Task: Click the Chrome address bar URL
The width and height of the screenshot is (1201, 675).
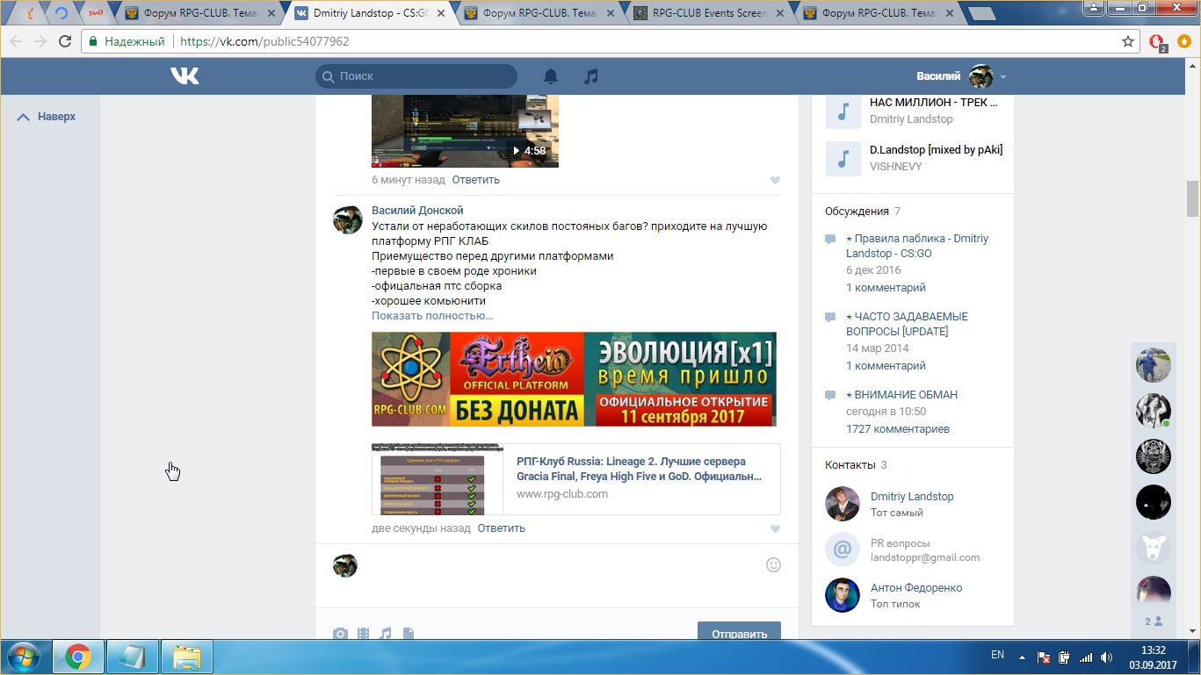Action: pyautogui.click(x=264, y=41)
